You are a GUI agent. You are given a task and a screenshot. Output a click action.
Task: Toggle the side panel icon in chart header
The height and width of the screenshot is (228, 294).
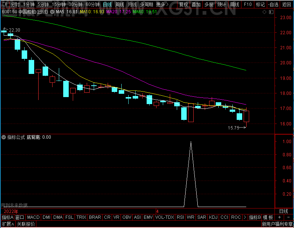point(271,12)
